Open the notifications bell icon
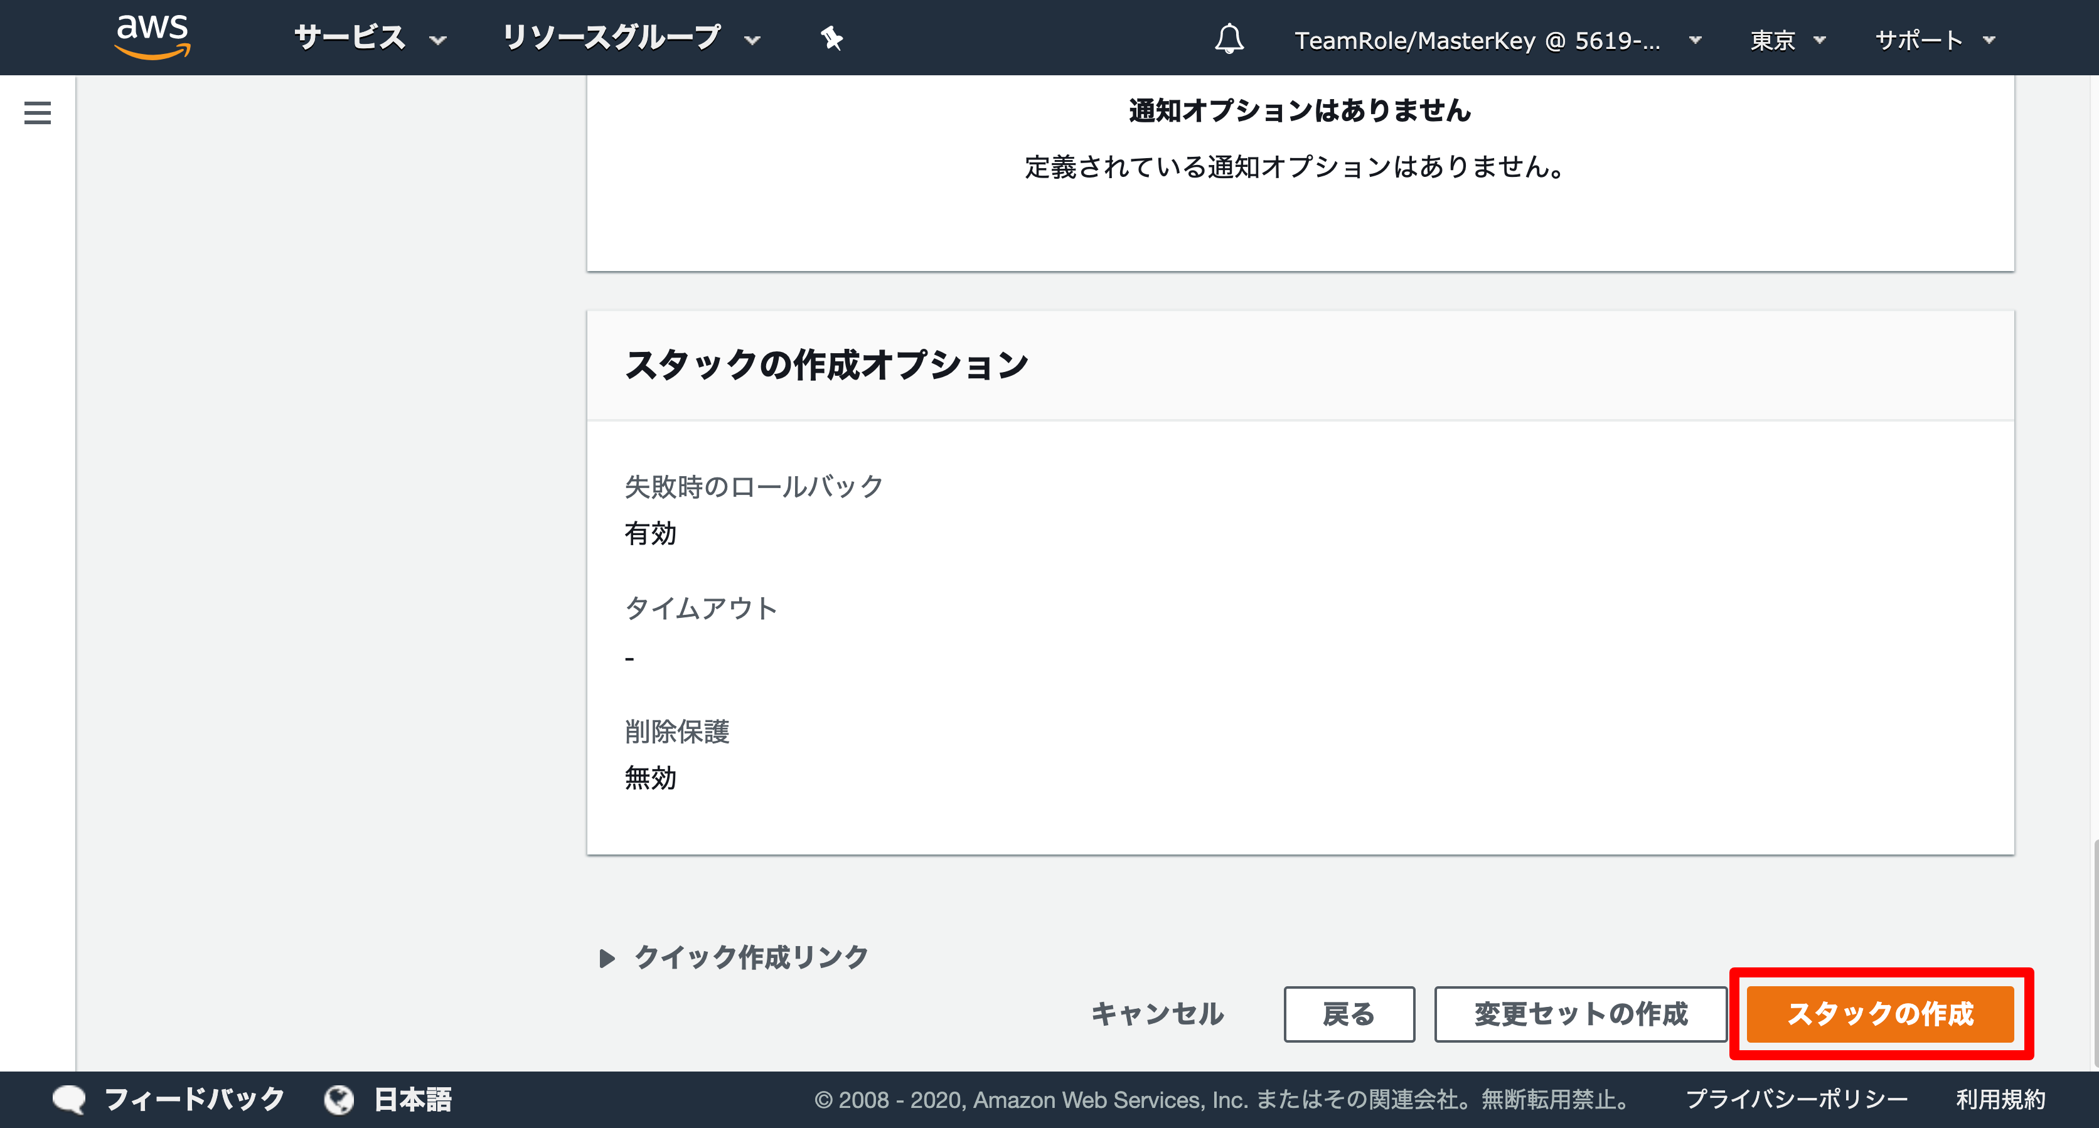The height and width of the screenshot is (1128, 2099). click(1229, 38)
